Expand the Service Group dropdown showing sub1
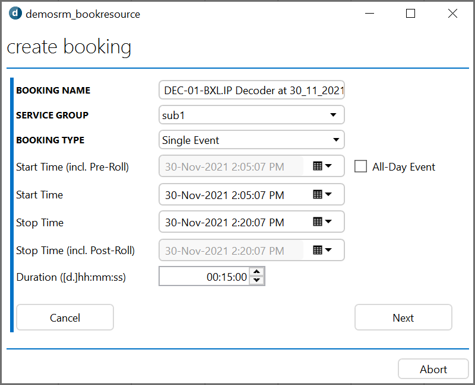Viewport: 475px width, 385px height. tap(252, 115)
